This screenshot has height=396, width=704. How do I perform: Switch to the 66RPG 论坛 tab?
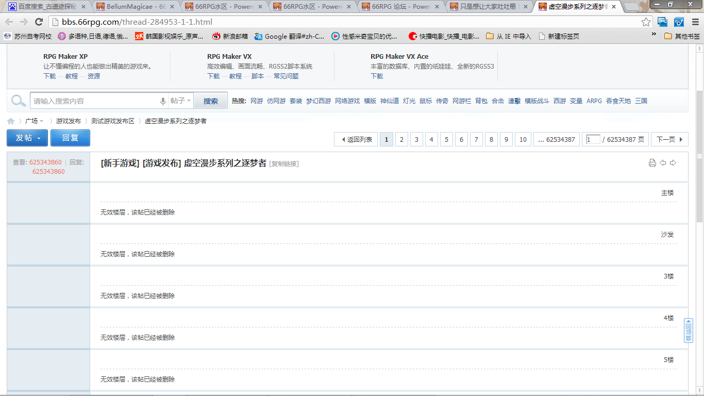[x=401, y=7]
